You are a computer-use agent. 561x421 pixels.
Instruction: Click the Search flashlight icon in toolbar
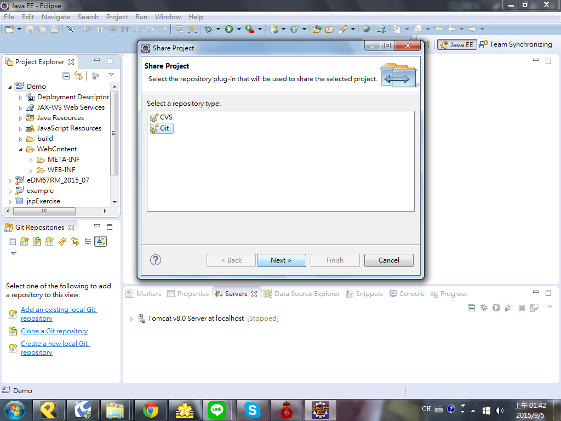[x=343, y=29]
